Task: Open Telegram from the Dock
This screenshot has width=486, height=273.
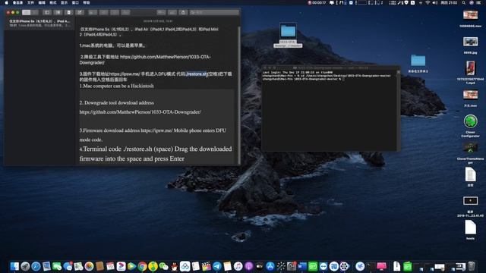Action: tap(217, 266)
